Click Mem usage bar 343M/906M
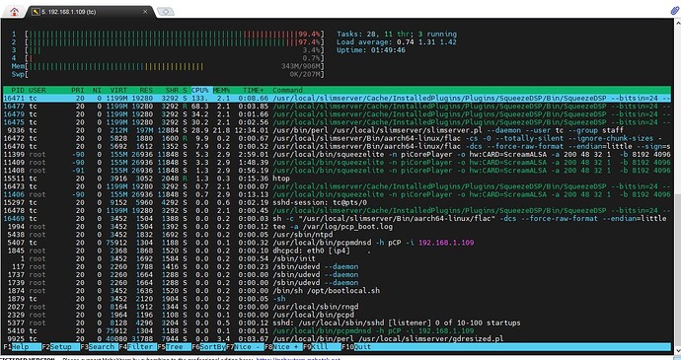 click(x=168, y=66)
